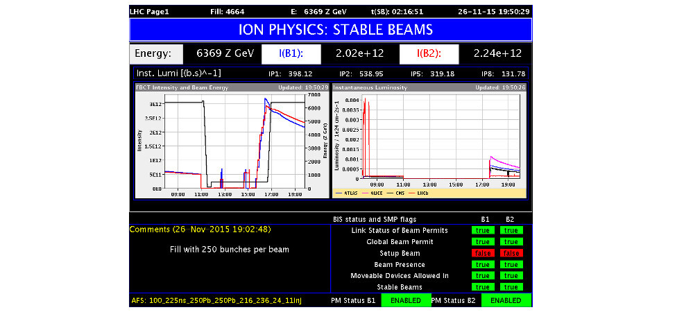
Task: Click B1 flag for Global Beam Permit
Action: pyautogui.click(x=482, y=242)
